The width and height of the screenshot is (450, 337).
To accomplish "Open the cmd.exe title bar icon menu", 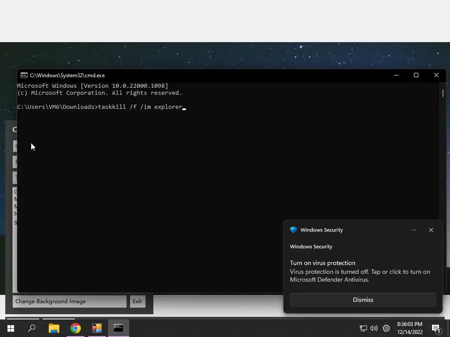I will click(24, 75).
